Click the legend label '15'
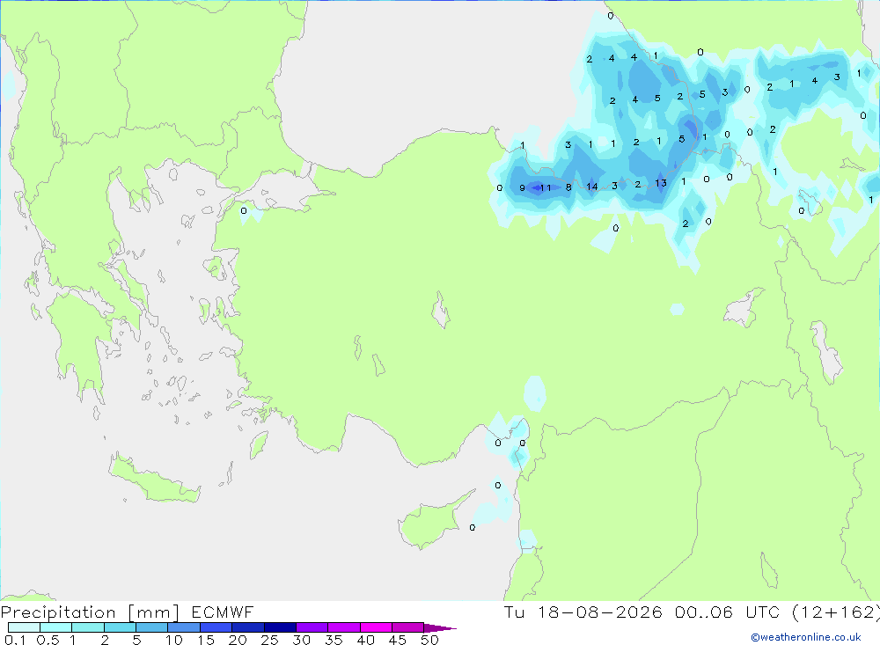880x645 pixels. (x=206, y=640)
